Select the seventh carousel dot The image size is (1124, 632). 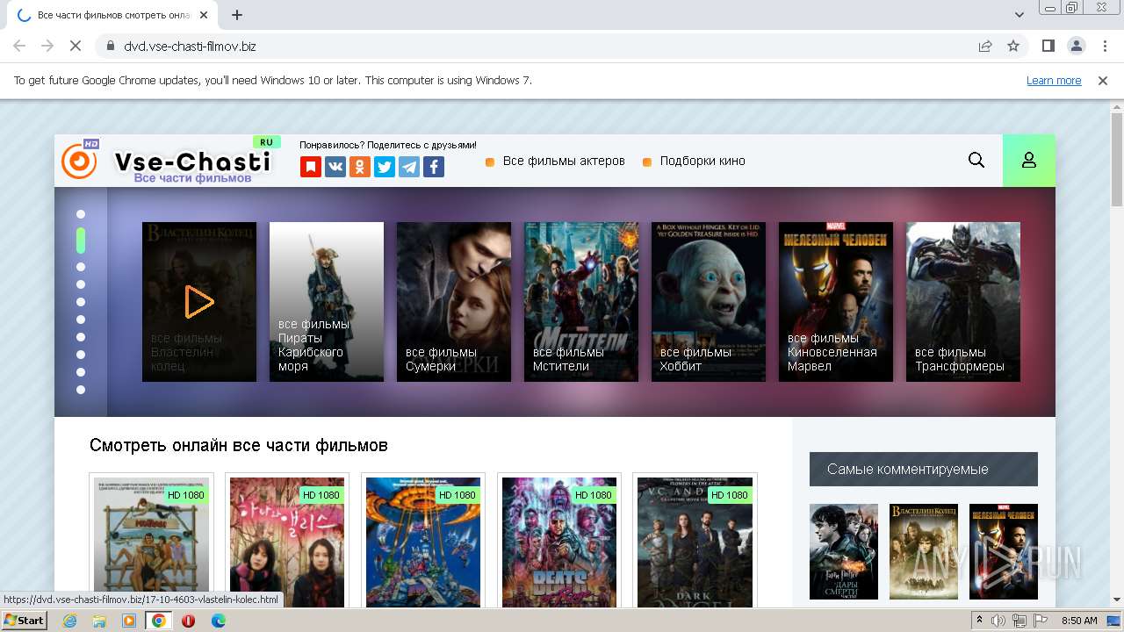(81, 337)
